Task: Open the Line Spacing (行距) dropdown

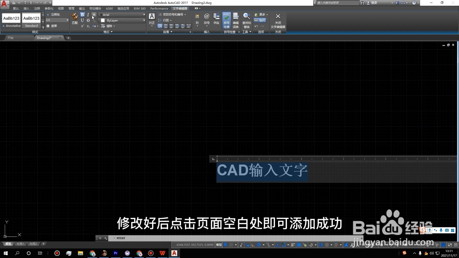Action: (x=165, y=20)
